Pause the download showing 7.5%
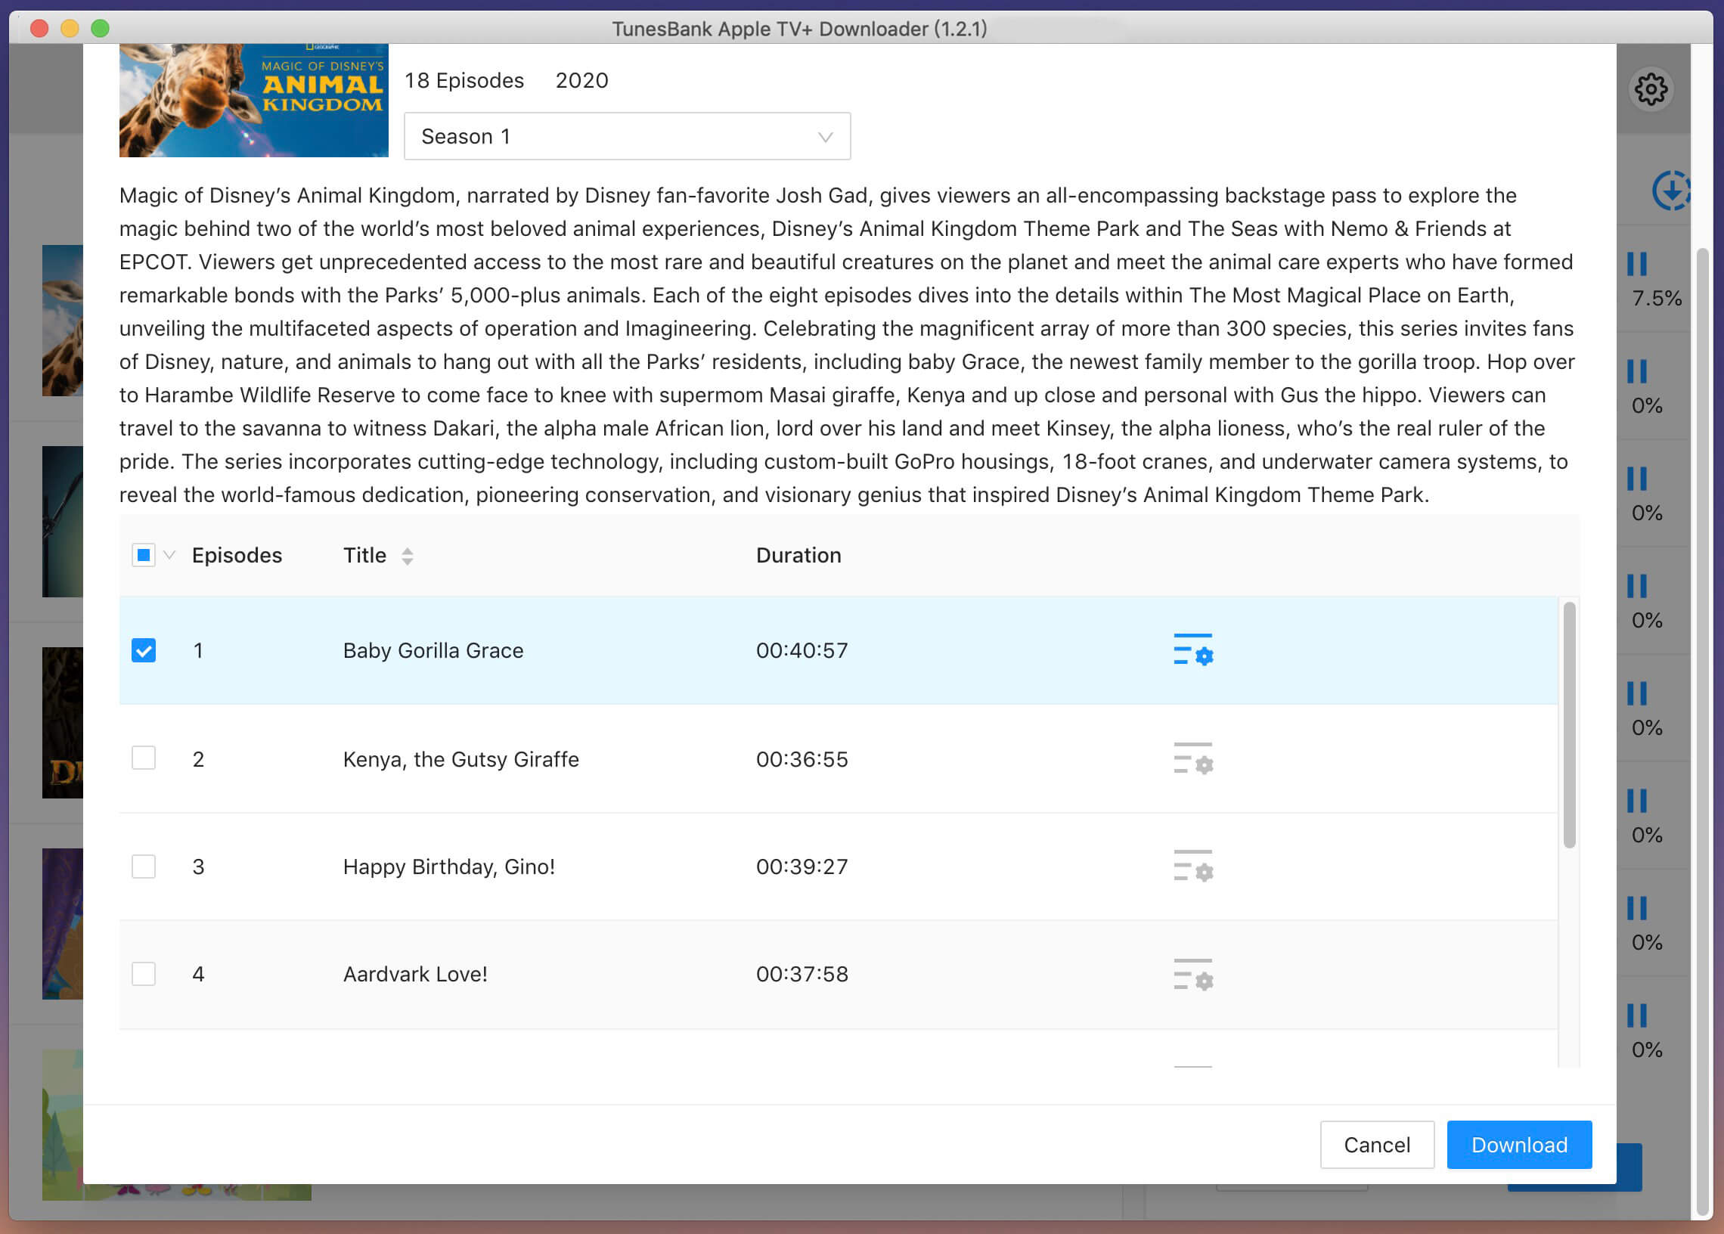The width and height of the screenshot is (1724, 1234). 1636,264
